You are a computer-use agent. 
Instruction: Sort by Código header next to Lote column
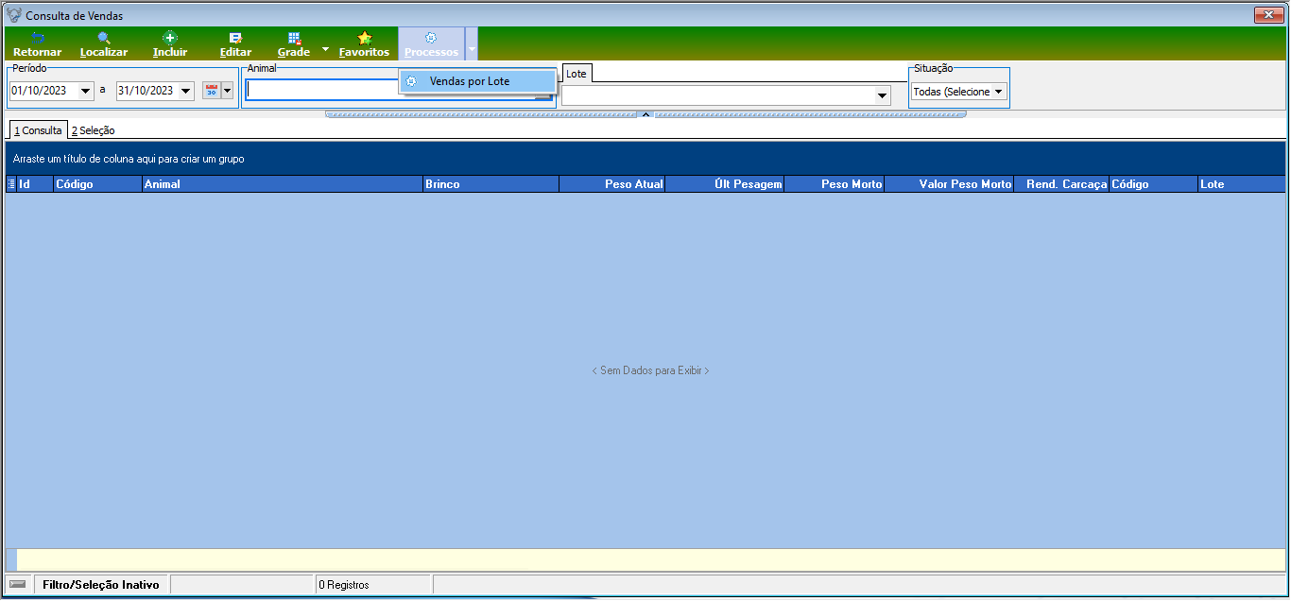1153,184
